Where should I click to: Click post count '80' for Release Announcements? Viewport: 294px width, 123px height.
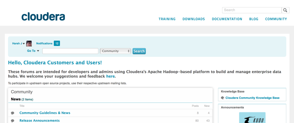[x=197, y=121]
